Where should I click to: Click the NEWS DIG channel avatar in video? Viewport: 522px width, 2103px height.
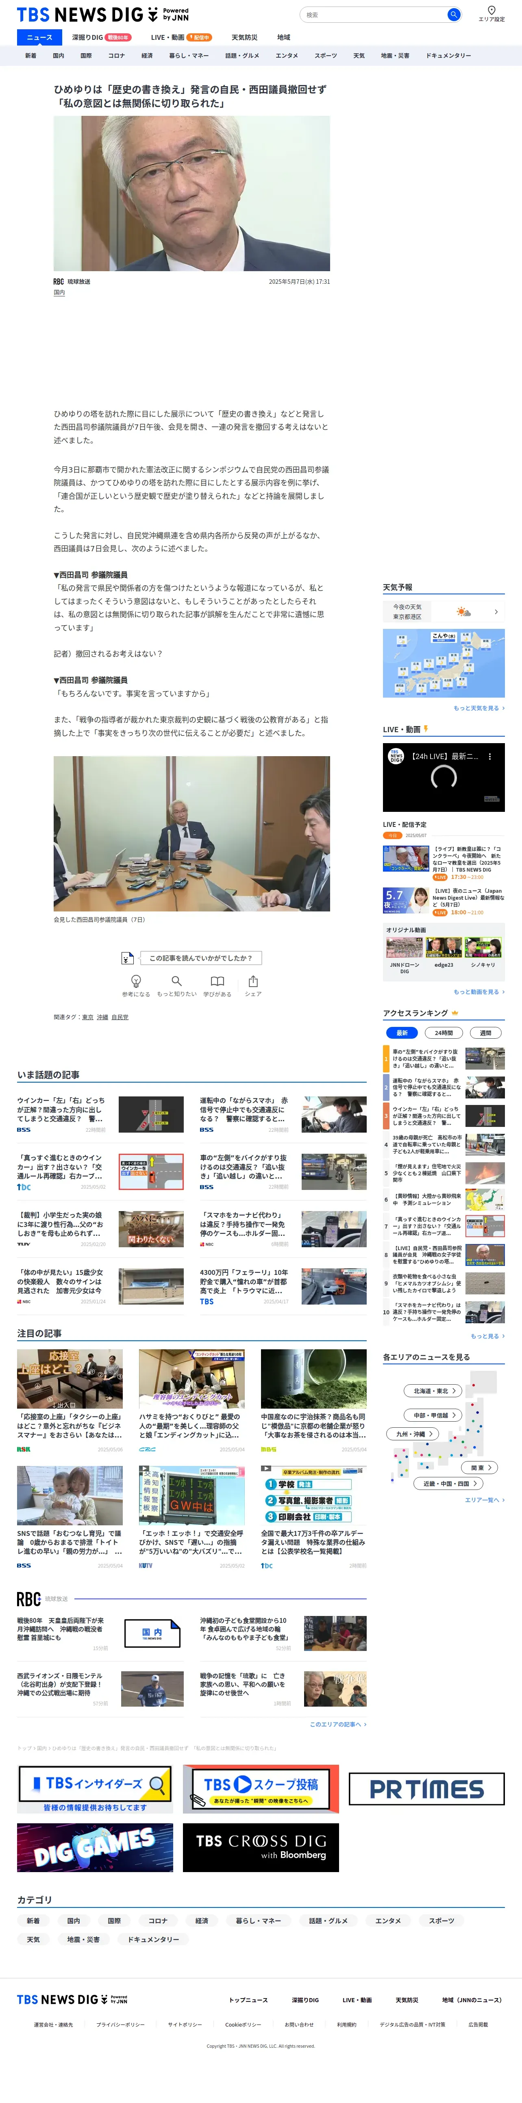(x=396, y=757)
